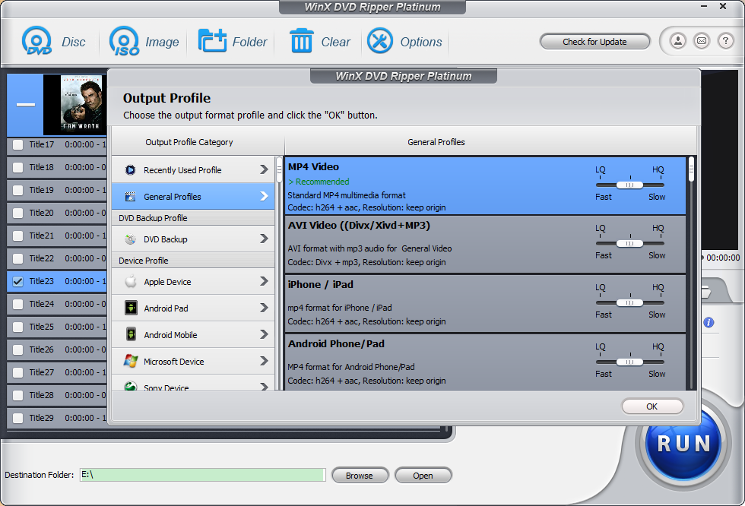Select the Sony Device category

point(193,384)
